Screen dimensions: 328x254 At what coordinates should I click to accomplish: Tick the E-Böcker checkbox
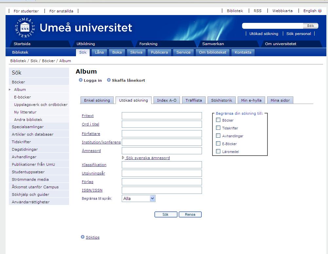tap(218, 144)
